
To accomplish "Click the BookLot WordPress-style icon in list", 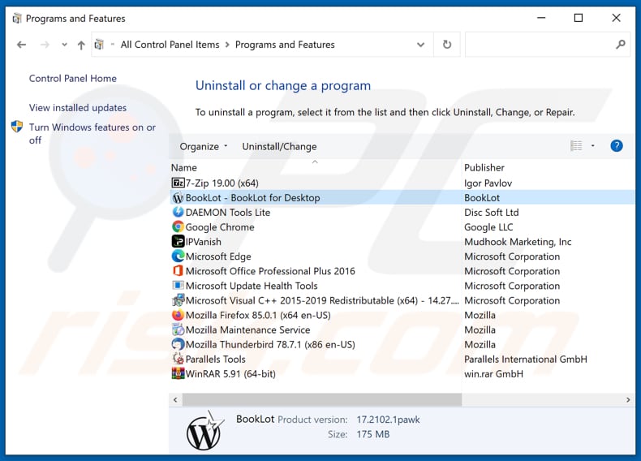I will 178,198.
